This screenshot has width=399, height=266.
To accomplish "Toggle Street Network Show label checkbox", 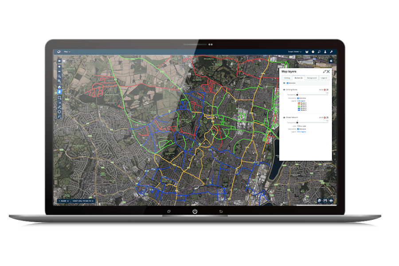I will (x=298, y=126).
